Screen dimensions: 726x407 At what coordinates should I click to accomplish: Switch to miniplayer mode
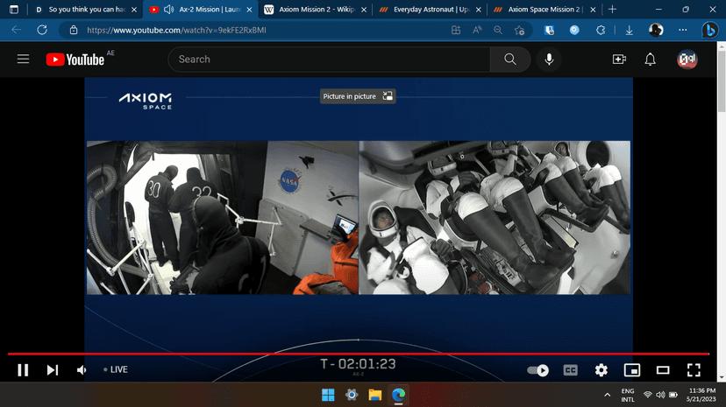631,370
